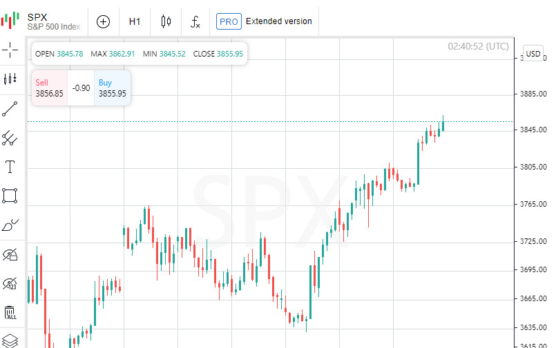This screenshot has width=556, height=348.
Task: Open the fx indicators menu
Action: point(195,21)
